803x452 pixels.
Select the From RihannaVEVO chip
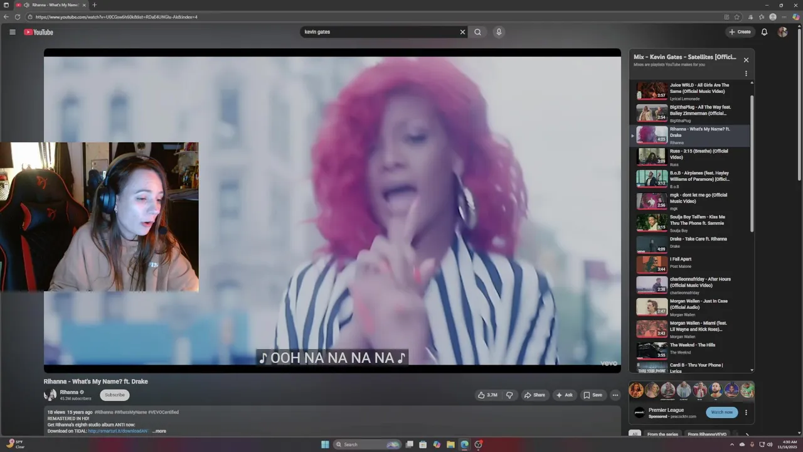click(707, 434)
